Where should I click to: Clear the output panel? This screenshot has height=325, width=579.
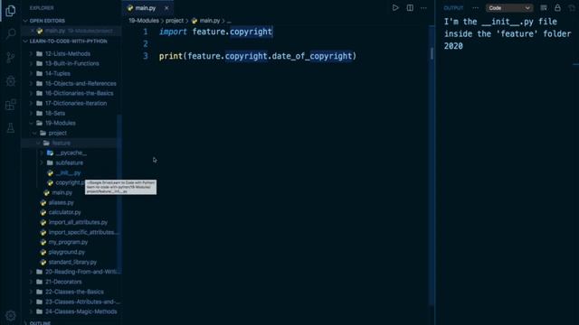coord(544,8)
